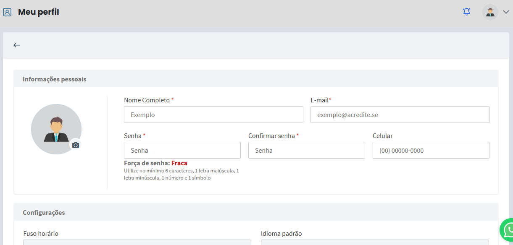513x245 pixels.
Task: Click the user avatar in top bar
Action: coord(490,12)
